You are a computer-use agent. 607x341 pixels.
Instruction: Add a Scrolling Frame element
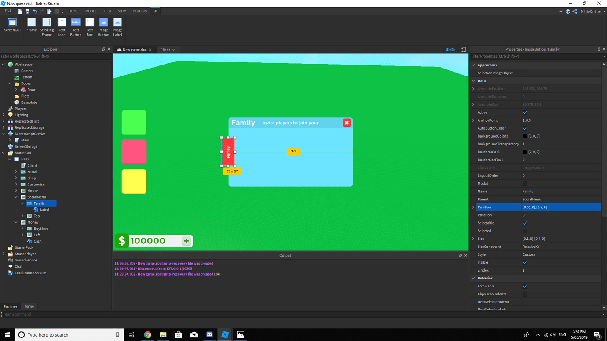pyautogui.click(x=47, y=24)
